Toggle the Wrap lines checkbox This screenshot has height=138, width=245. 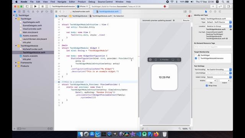click(x=207, y=85)
